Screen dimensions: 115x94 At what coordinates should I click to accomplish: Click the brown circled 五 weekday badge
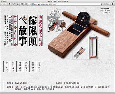(15, 28)
